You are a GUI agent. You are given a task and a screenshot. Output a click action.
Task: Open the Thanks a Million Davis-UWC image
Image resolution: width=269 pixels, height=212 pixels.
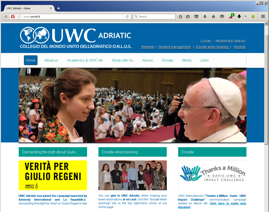212,175
